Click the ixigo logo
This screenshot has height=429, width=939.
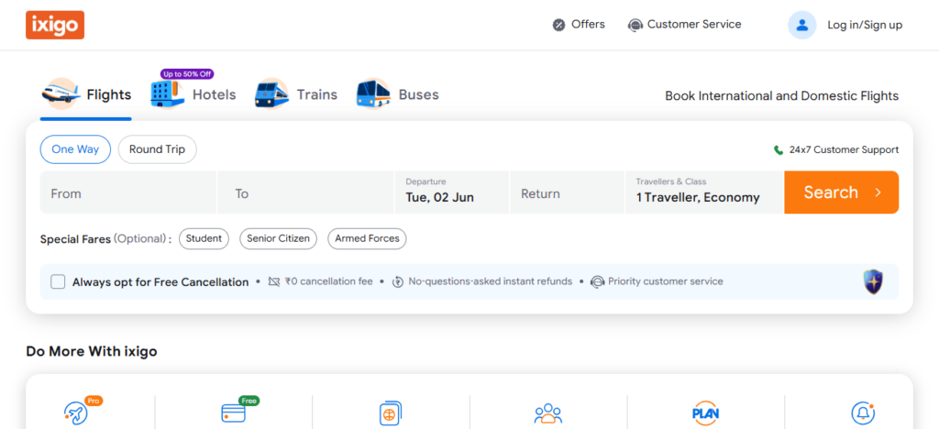(x=55, y=25)
